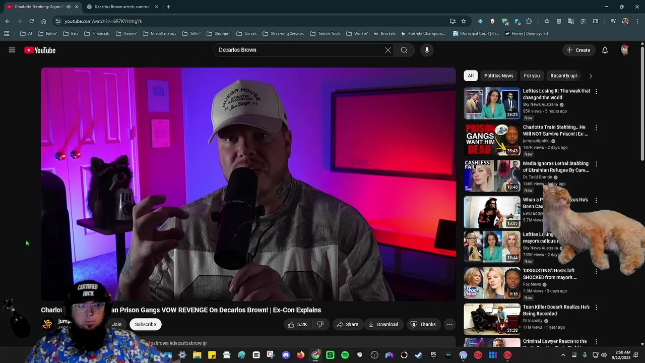Open options for Teen Killer video
The image size is (645, 363).
pos(596,307)
